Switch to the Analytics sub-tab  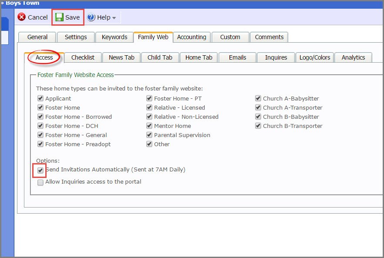click(x=353, y=57)
